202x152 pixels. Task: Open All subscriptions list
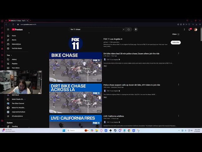pyautogui.click(x=17, y=116)
